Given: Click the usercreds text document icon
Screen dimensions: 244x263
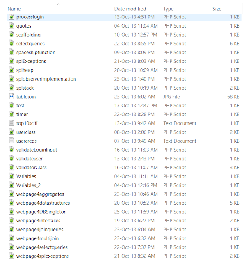Looking at the screenshot, I should [11, 141].
